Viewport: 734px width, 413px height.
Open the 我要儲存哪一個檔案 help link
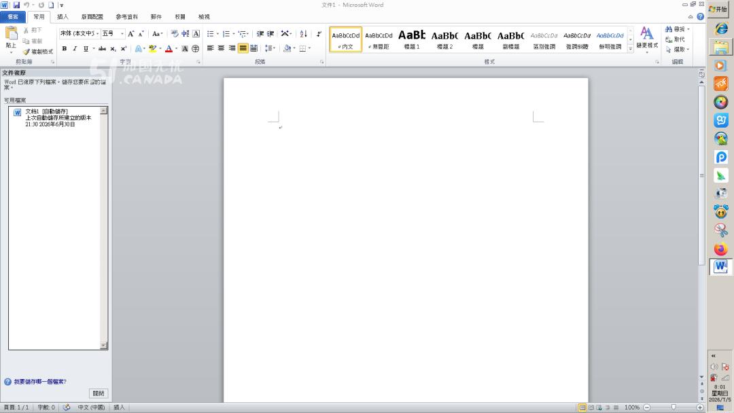coord(40,382)
